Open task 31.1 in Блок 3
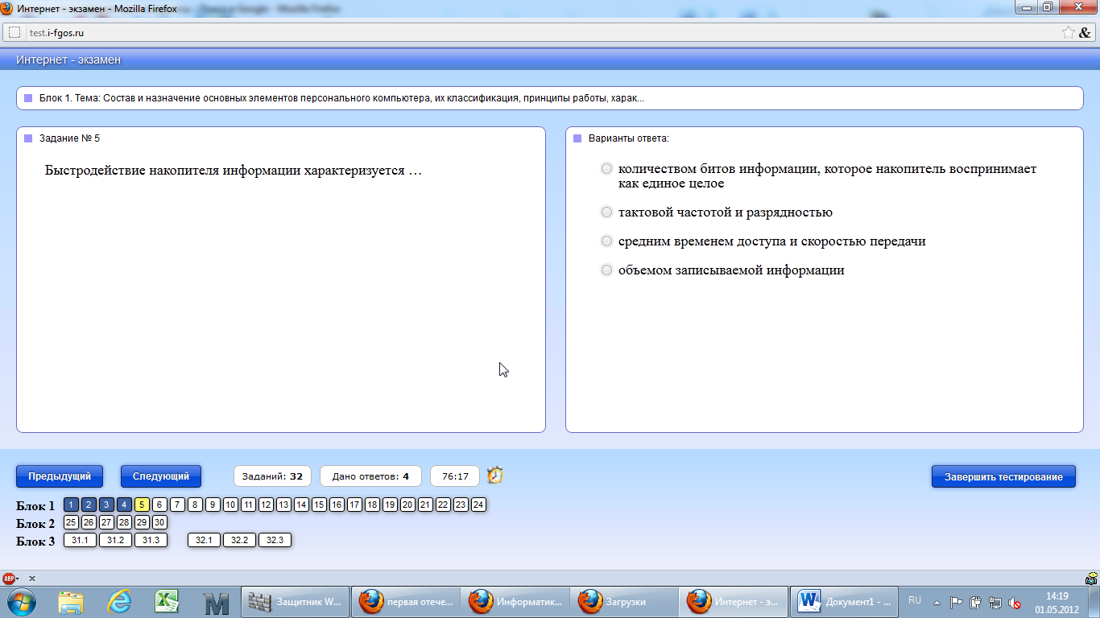 click(80, 540)
